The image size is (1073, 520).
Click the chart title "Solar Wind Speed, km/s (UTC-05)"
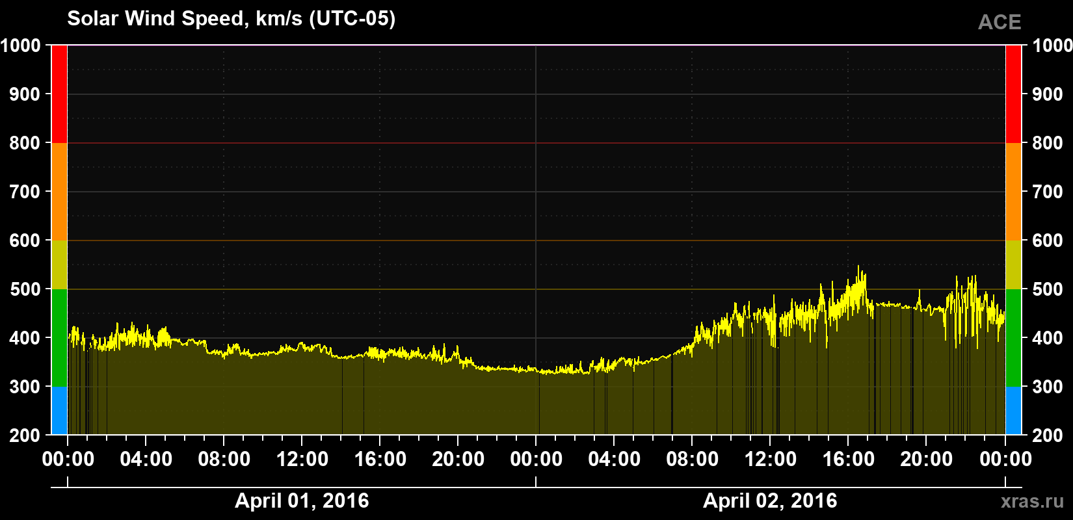(x=231, y=19)
